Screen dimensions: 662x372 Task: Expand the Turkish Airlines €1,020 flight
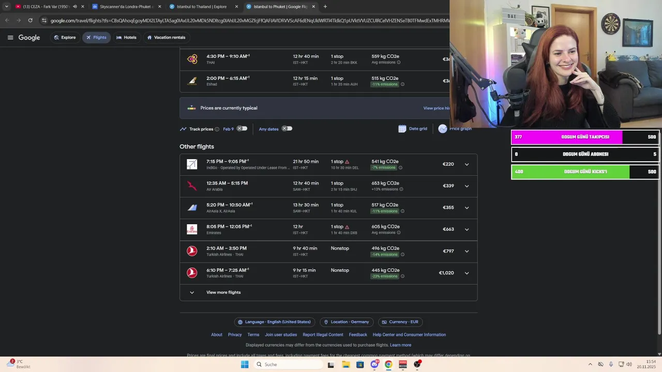tap(467, 273)
